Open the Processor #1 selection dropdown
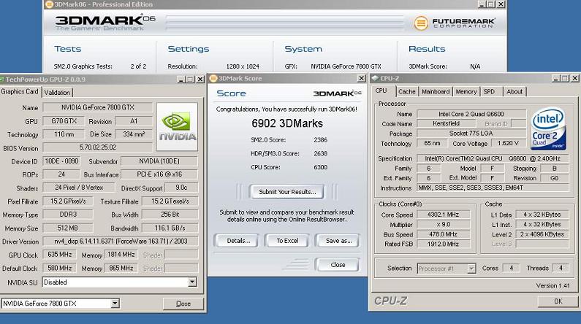The width and height of the screenshot is (581, 324). tap(471, 269)
